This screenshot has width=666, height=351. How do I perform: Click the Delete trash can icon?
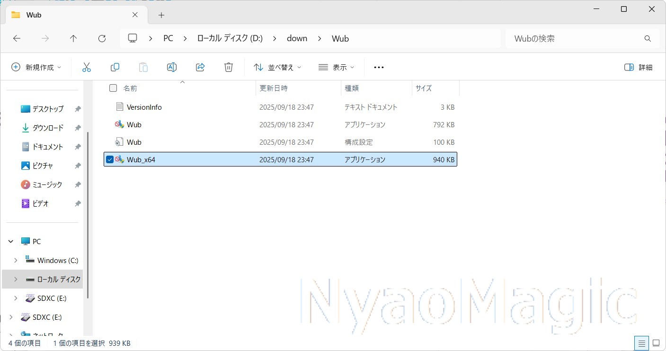[229, 67]
